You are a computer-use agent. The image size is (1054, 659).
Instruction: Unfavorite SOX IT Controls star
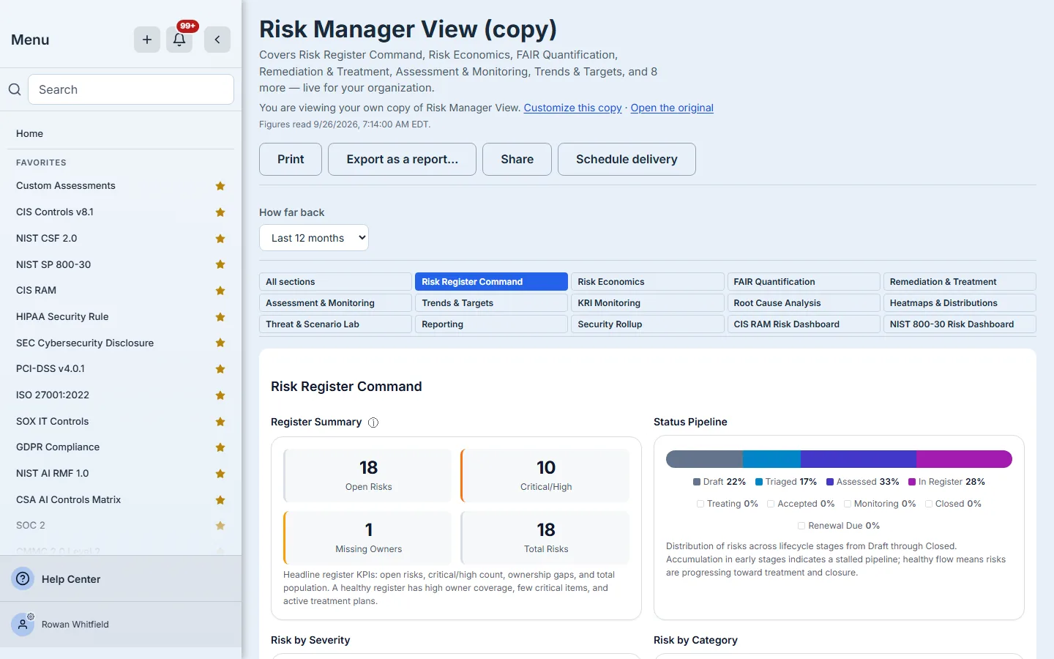pos(220,422)
